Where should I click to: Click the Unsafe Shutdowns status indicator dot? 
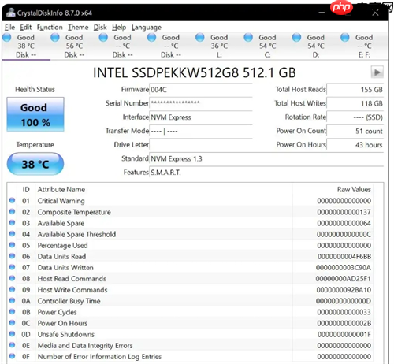click(x=12, y=334)
